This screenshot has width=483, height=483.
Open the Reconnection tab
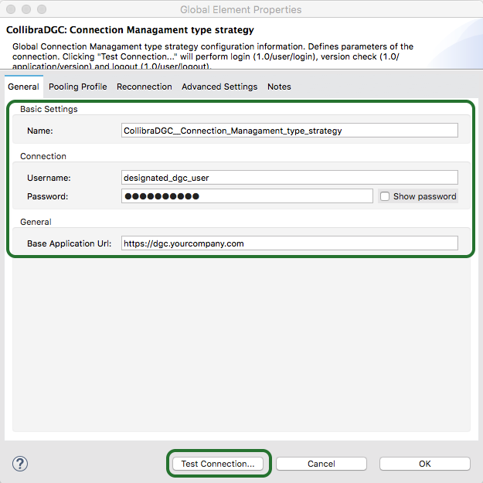(x=145, y=87)
